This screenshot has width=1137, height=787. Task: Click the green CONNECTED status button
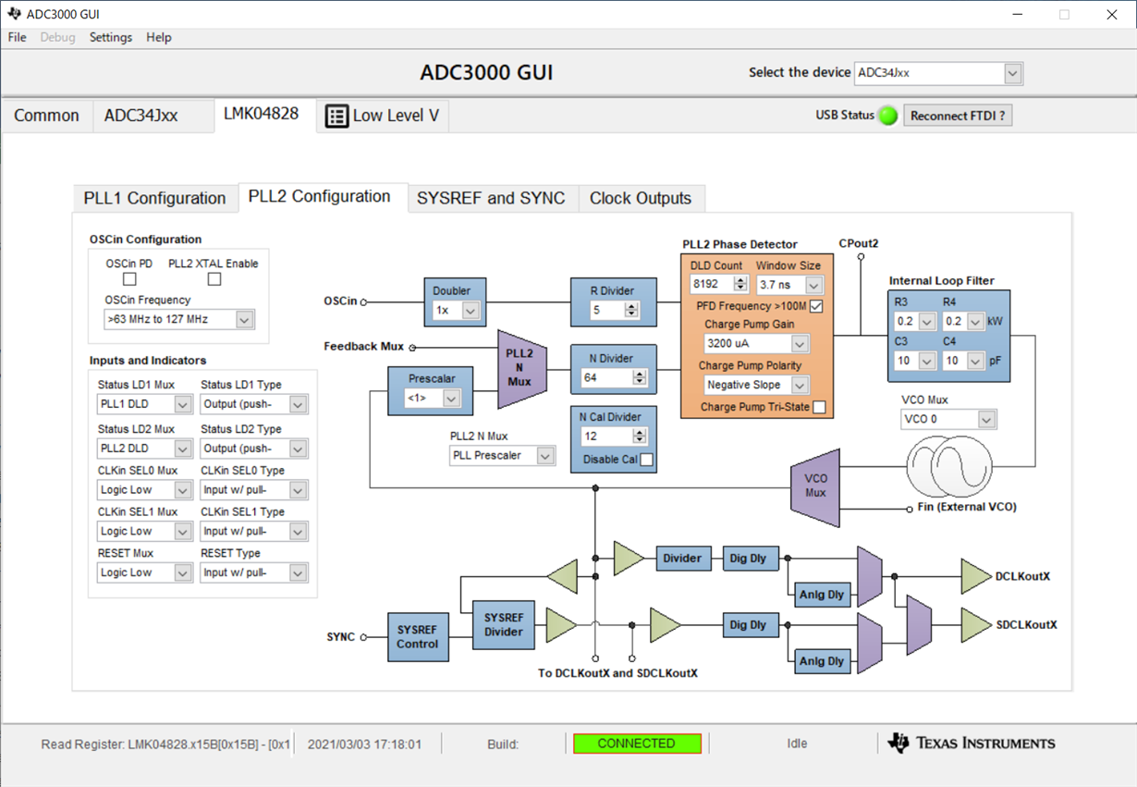tap(637, 744)
